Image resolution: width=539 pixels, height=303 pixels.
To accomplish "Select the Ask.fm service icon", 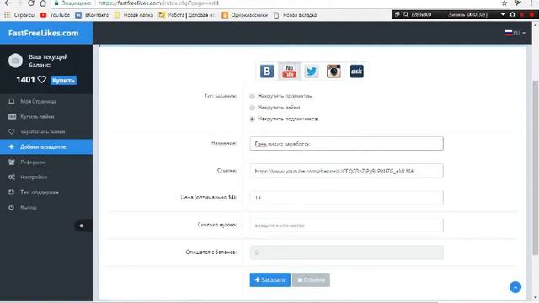I will tap(356, 71).
